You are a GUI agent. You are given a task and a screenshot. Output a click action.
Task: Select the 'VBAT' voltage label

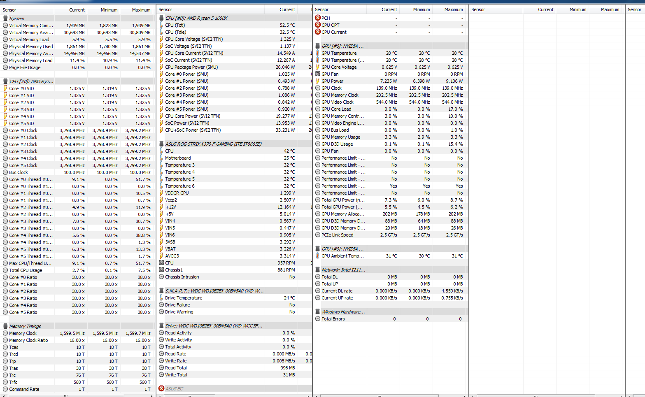[170, 249]
